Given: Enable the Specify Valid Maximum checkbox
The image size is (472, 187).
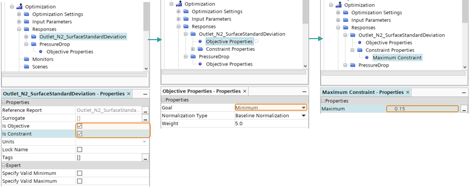Looking at the screenshot, I should tap(80, 181).
